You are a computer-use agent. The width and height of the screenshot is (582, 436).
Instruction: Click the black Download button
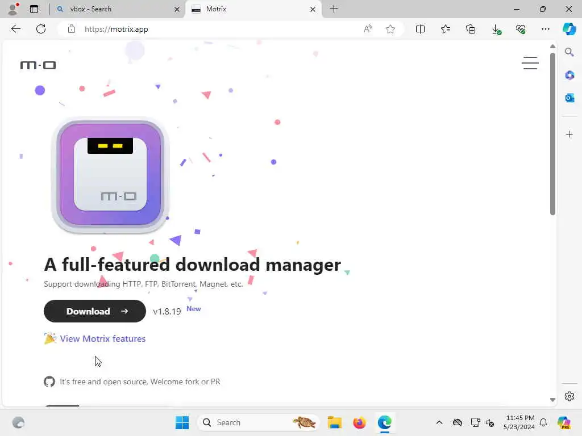[95, 311]
